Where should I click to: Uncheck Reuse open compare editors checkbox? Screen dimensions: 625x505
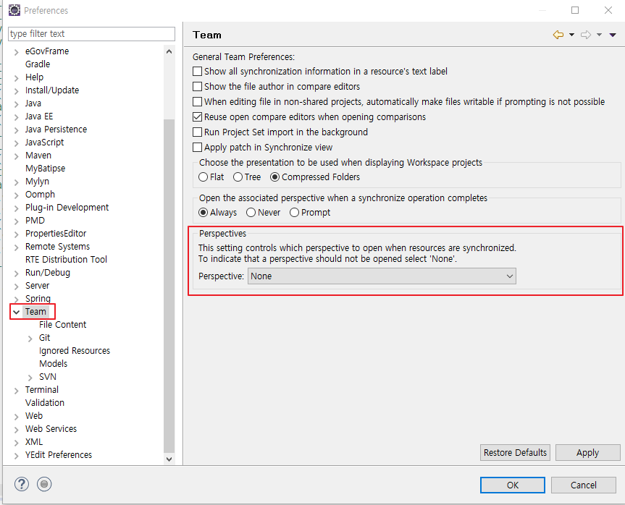click(x=197, y=116)
